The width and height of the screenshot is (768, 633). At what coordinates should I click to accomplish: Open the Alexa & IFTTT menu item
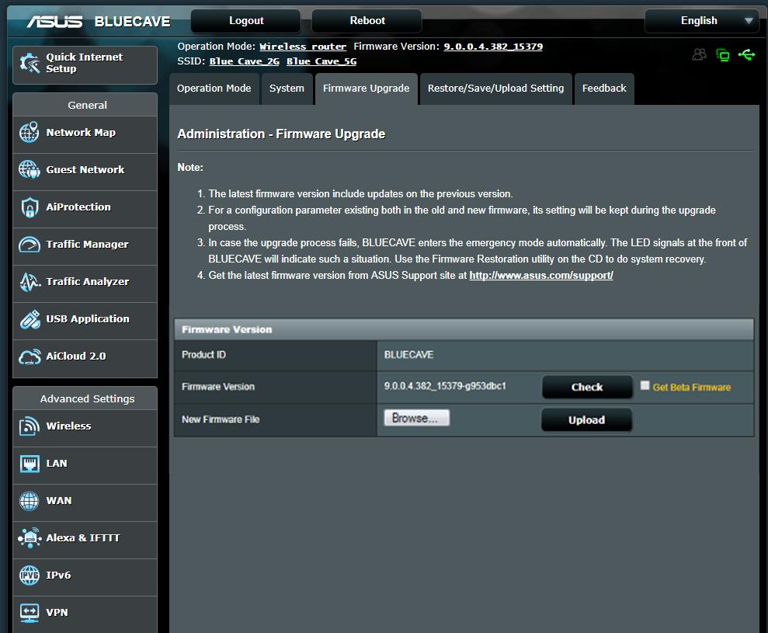pos(85,538)
